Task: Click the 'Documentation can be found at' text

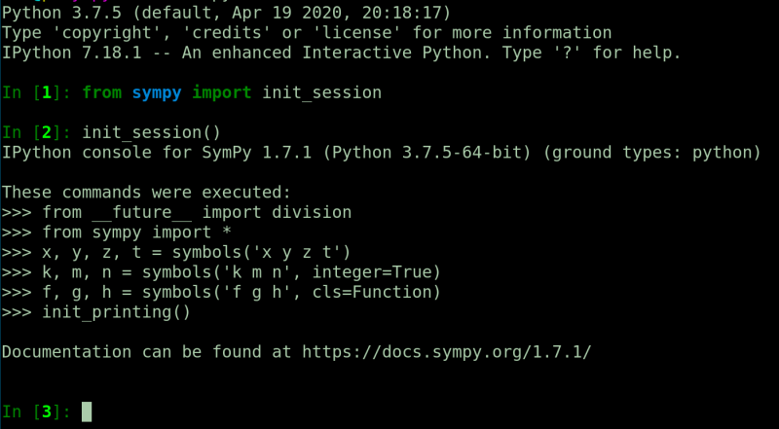Action: coord(146,350)
